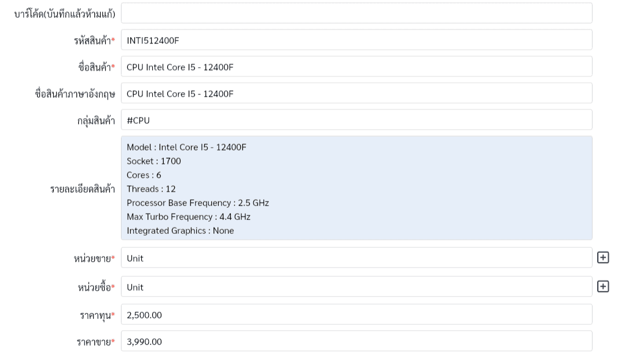Click the ชื่อสินค้าภาษาอังกฤษ English name field

(x=356, y=93)
